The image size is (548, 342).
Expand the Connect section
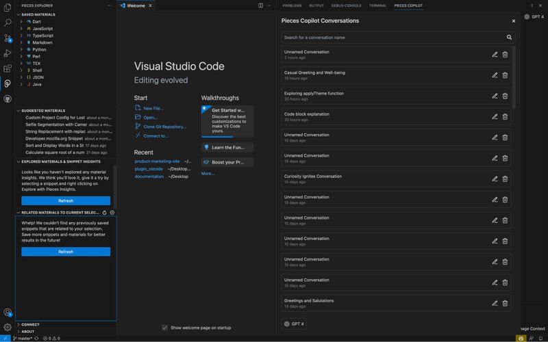coord(30,324)
